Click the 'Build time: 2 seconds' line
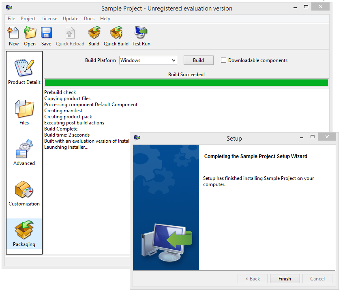The width and height of the screenshot is (345, 293). pyautogui.click(x=67, y=135)
